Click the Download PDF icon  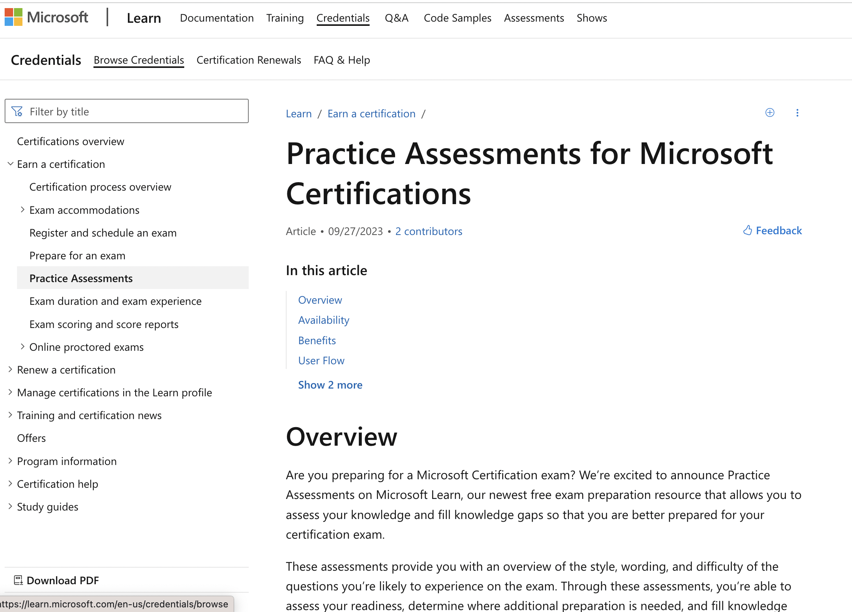[x=18, y=580]
